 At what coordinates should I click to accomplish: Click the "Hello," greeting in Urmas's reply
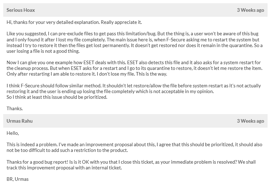click(x=13, y=133)
